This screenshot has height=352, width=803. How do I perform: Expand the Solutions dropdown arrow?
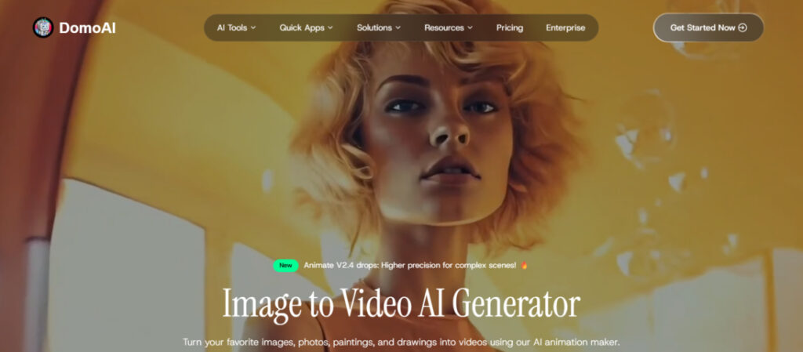[398, 27]
